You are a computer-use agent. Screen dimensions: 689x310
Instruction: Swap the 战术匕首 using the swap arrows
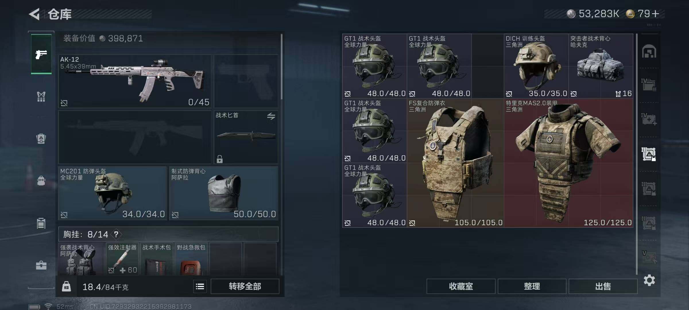(x=271, y=116)
